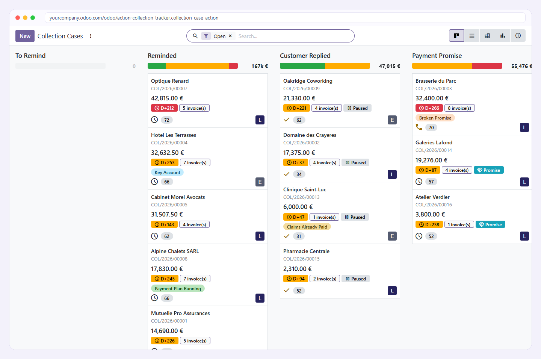Open activity clock on Hotel Les Terrasses card
This screenshot has width=541, height=359.
(154, 182)
